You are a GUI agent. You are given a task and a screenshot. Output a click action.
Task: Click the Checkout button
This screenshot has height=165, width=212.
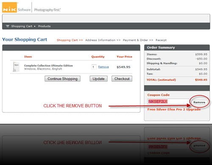tap(122, 79)
